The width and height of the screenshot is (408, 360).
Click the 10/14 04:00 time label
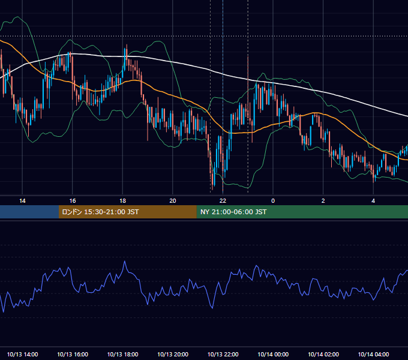click(373, 354)
